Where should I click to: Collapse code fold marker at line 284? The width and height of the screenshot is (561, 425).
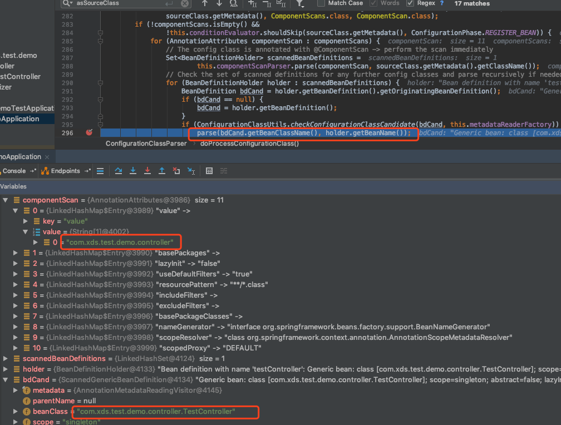tap(101, 33)
